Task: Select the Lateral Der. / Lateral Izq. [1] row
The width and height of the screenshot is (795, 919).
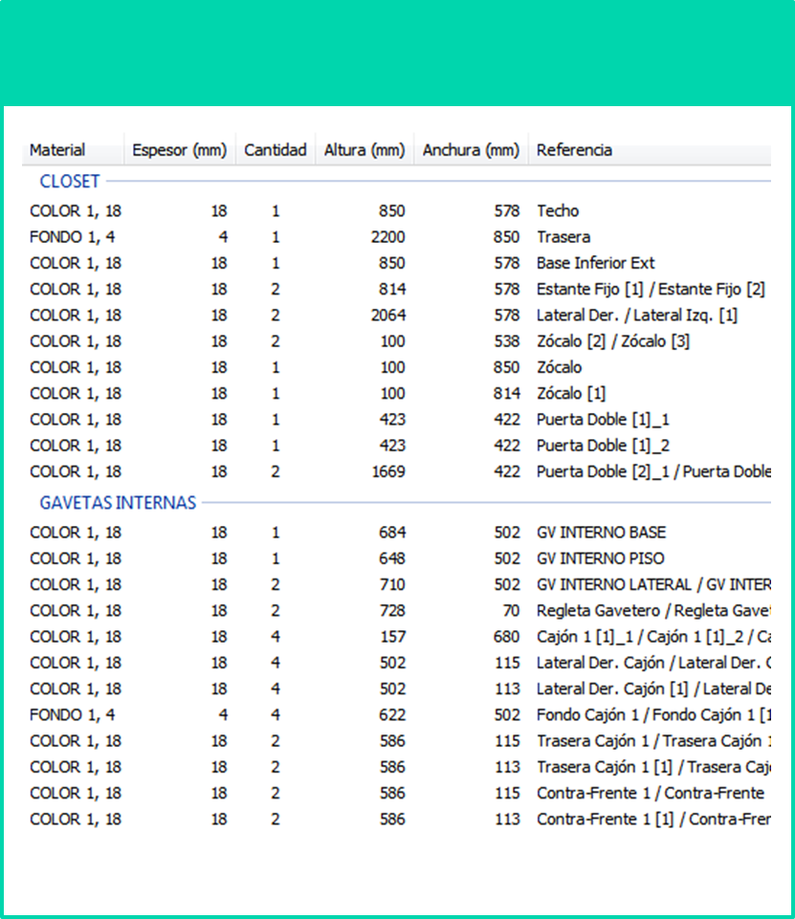Action: [x=396, y=316]
